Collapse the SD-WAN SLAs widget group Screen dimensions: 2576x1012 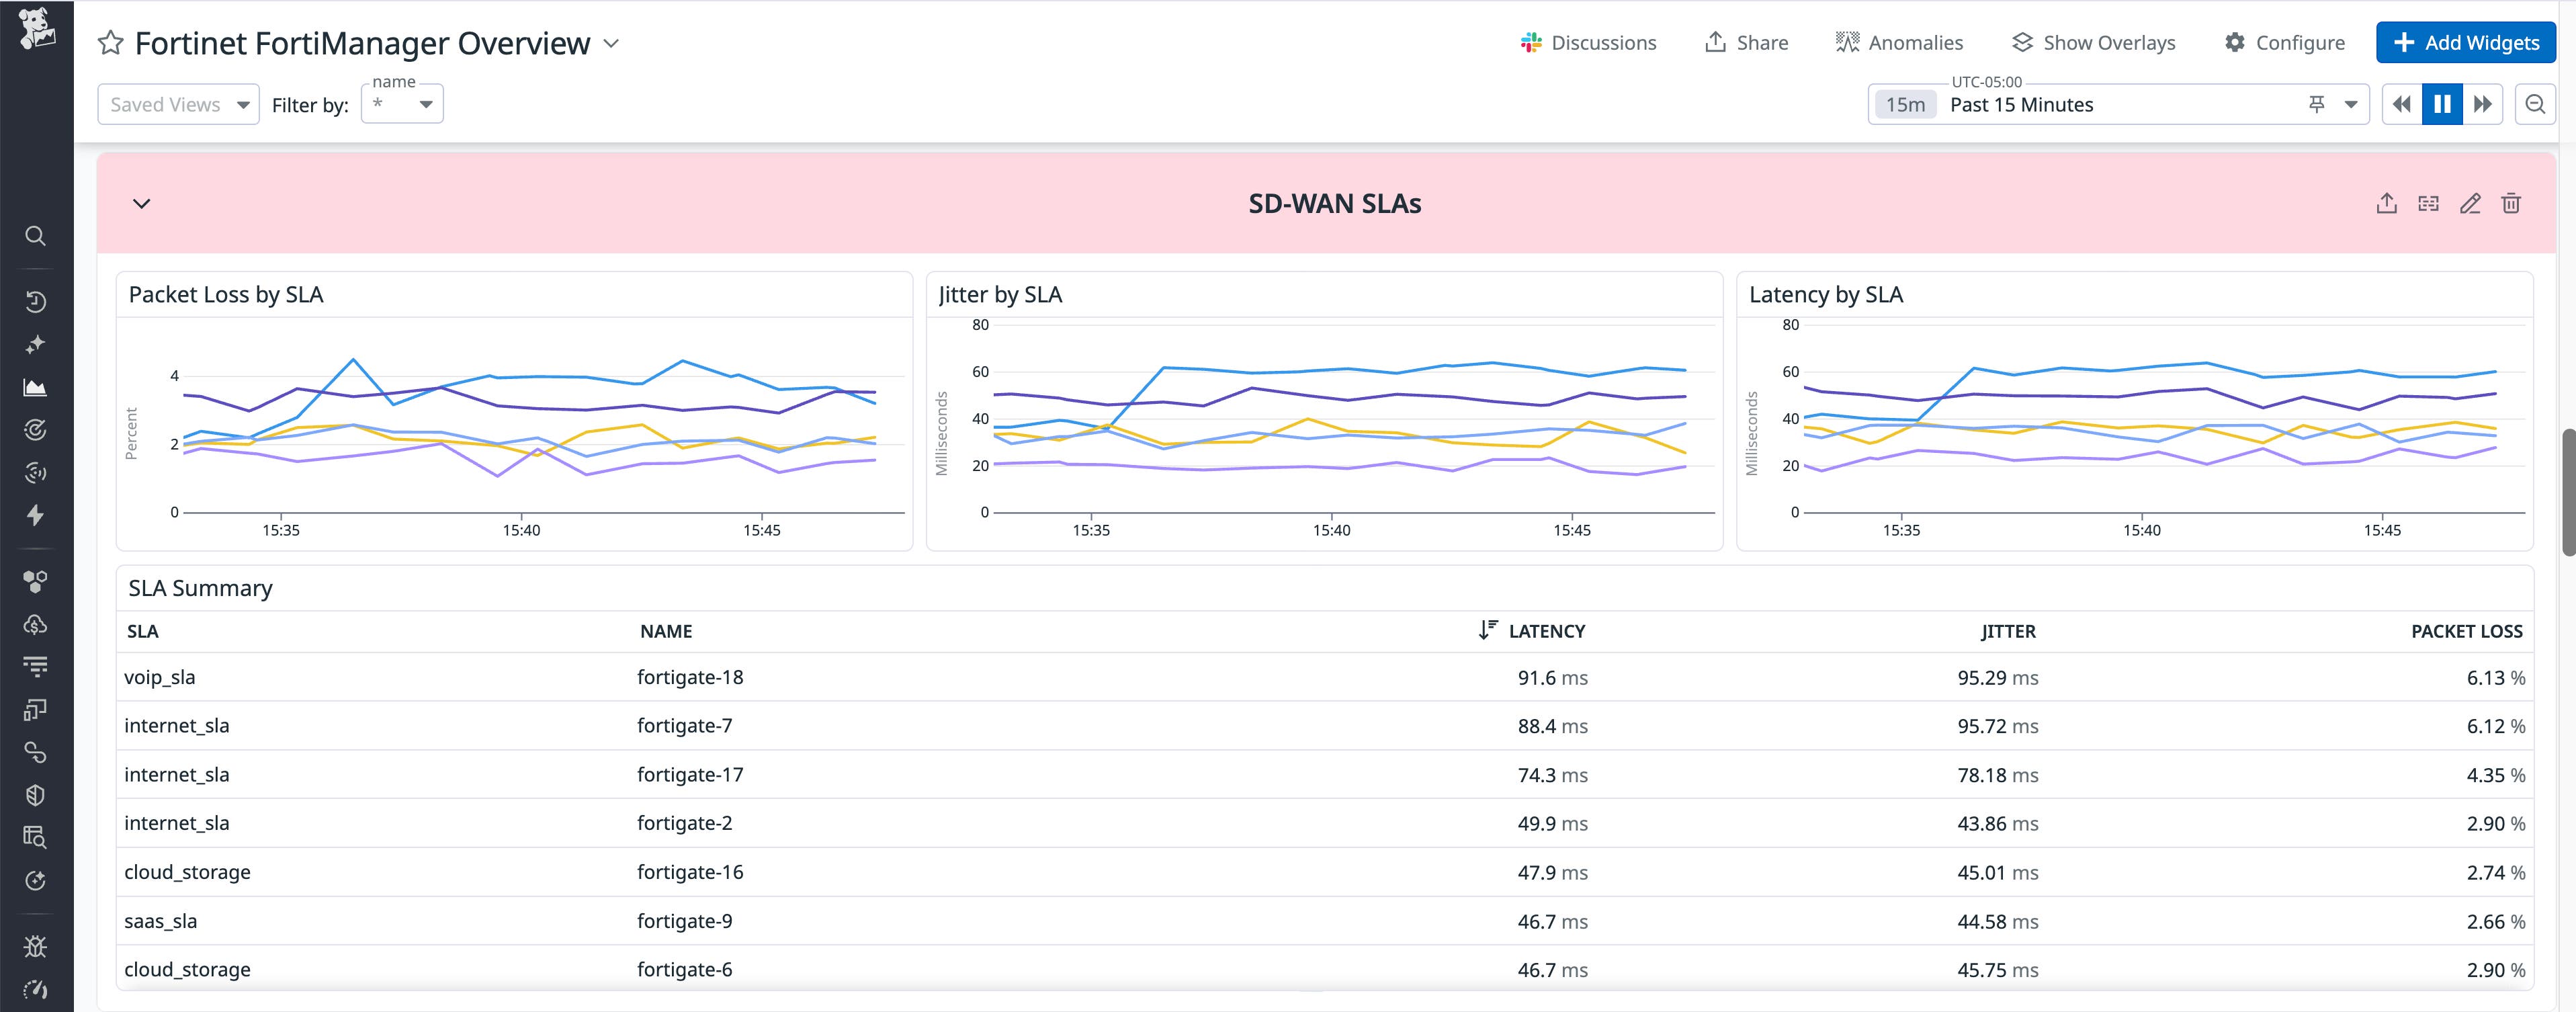(141, 203)
